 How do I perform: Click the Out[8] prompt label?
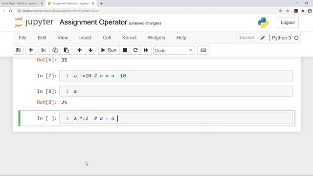point(47,102)
